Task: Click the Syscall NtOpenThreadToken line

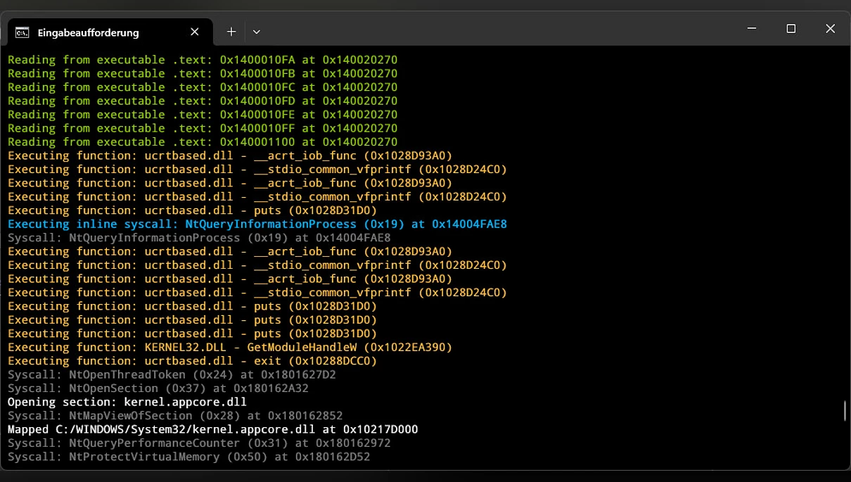Action: 172,375
